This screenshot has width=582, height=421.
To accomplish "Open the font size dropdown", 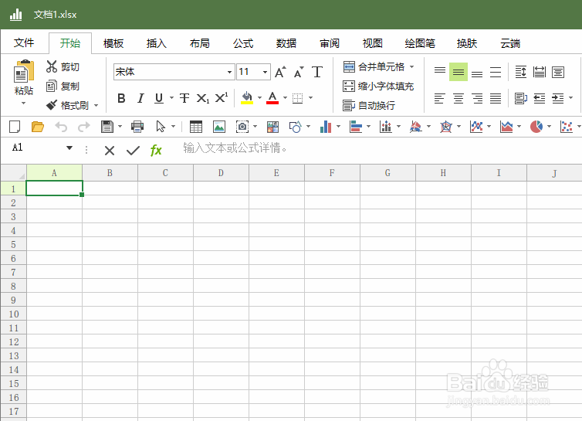I will (x=265, y=72).
